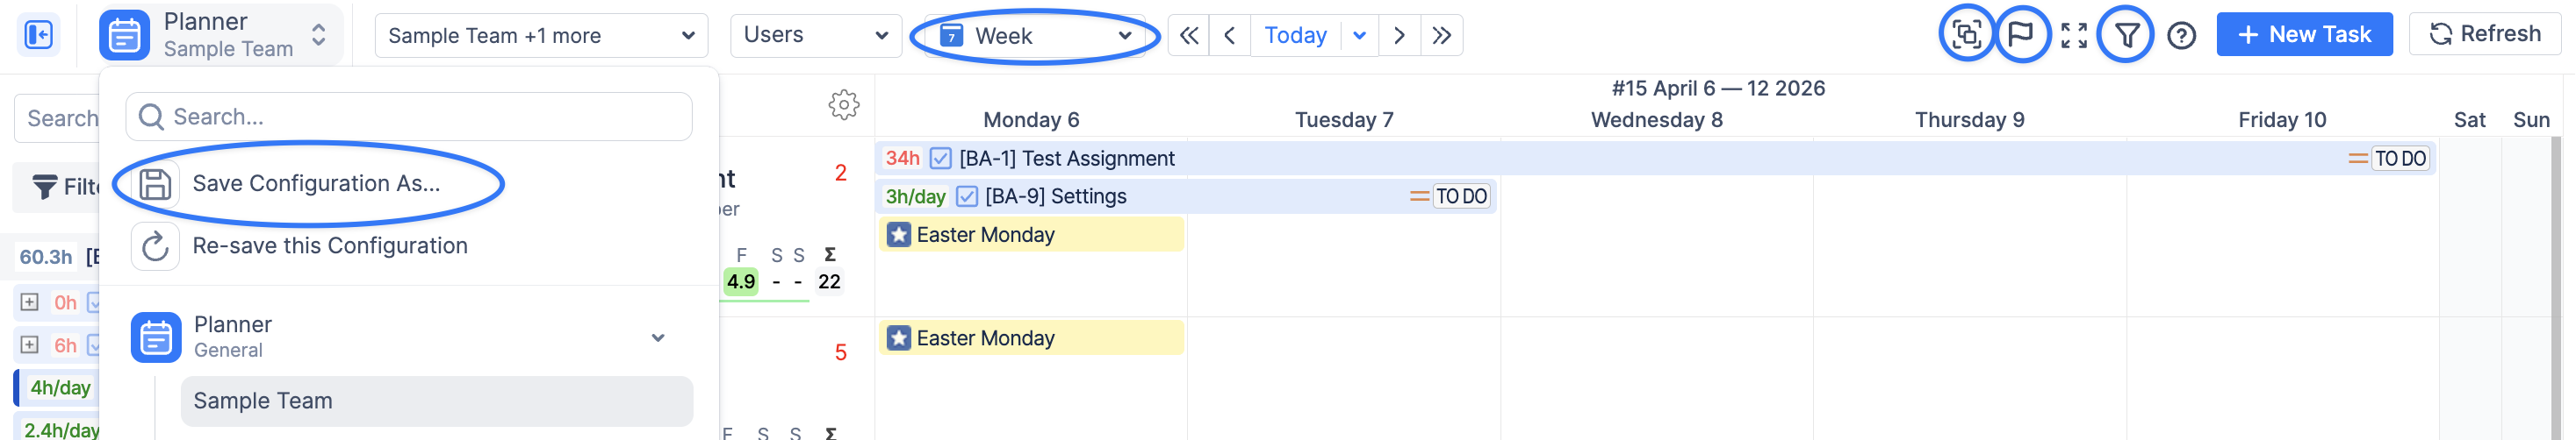2576x440 pixels.
Task: Jump to previous period with double arrow
Action: pos(1188,36)
